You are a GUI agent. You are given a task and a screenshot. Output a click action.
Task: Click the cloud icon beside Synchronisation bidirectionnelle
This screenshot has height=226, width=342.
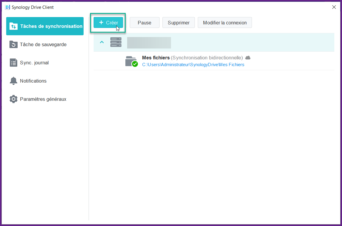tap(248, 58)
